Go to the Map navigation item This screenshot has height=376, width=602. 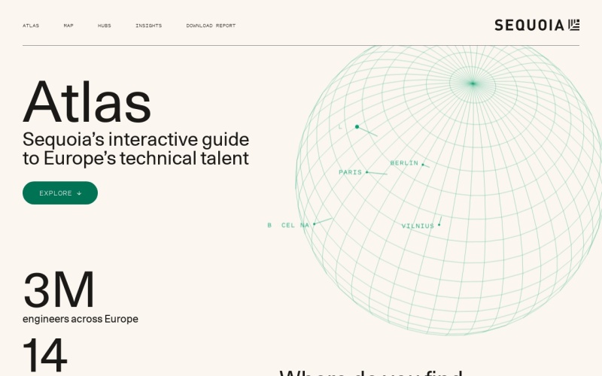(68, 26)
